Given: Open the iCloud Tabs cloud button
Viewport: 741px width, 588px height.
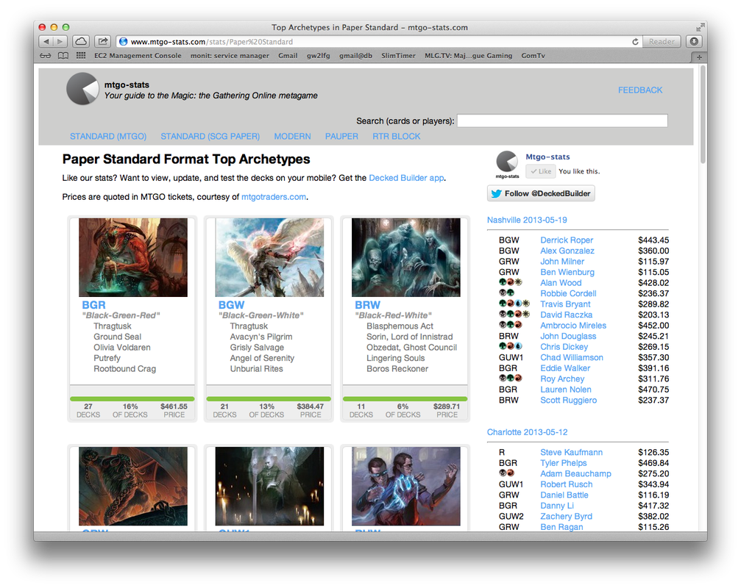Looking at the screenshot, I should point(81,42).
